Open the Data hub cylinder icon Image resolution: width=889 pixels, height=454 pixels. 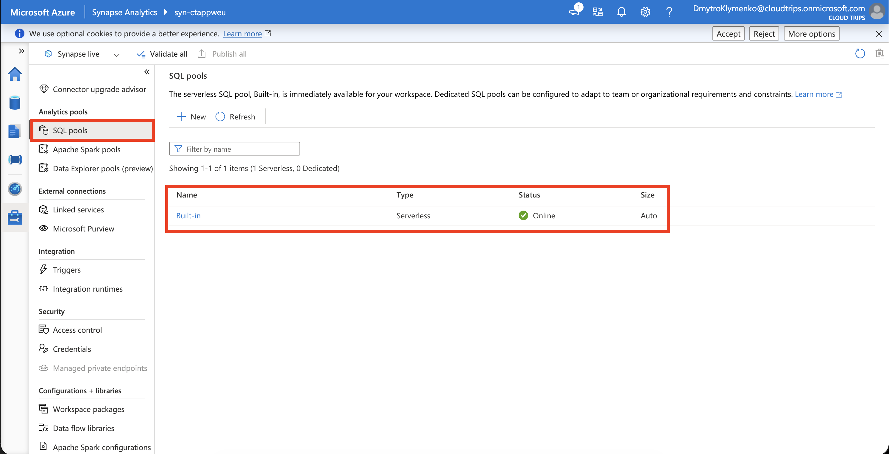pos(15,102)
